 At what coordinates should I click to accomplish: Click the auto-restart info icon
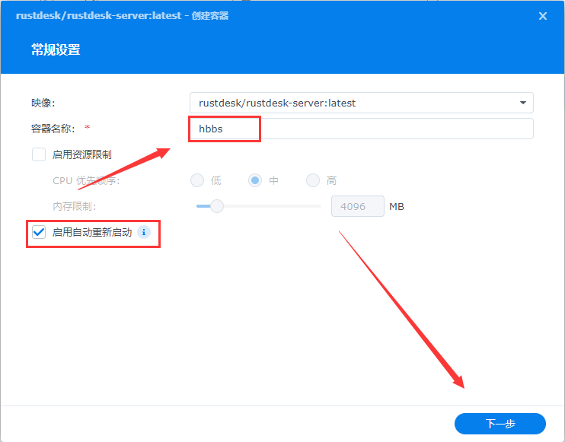[144, 232]
